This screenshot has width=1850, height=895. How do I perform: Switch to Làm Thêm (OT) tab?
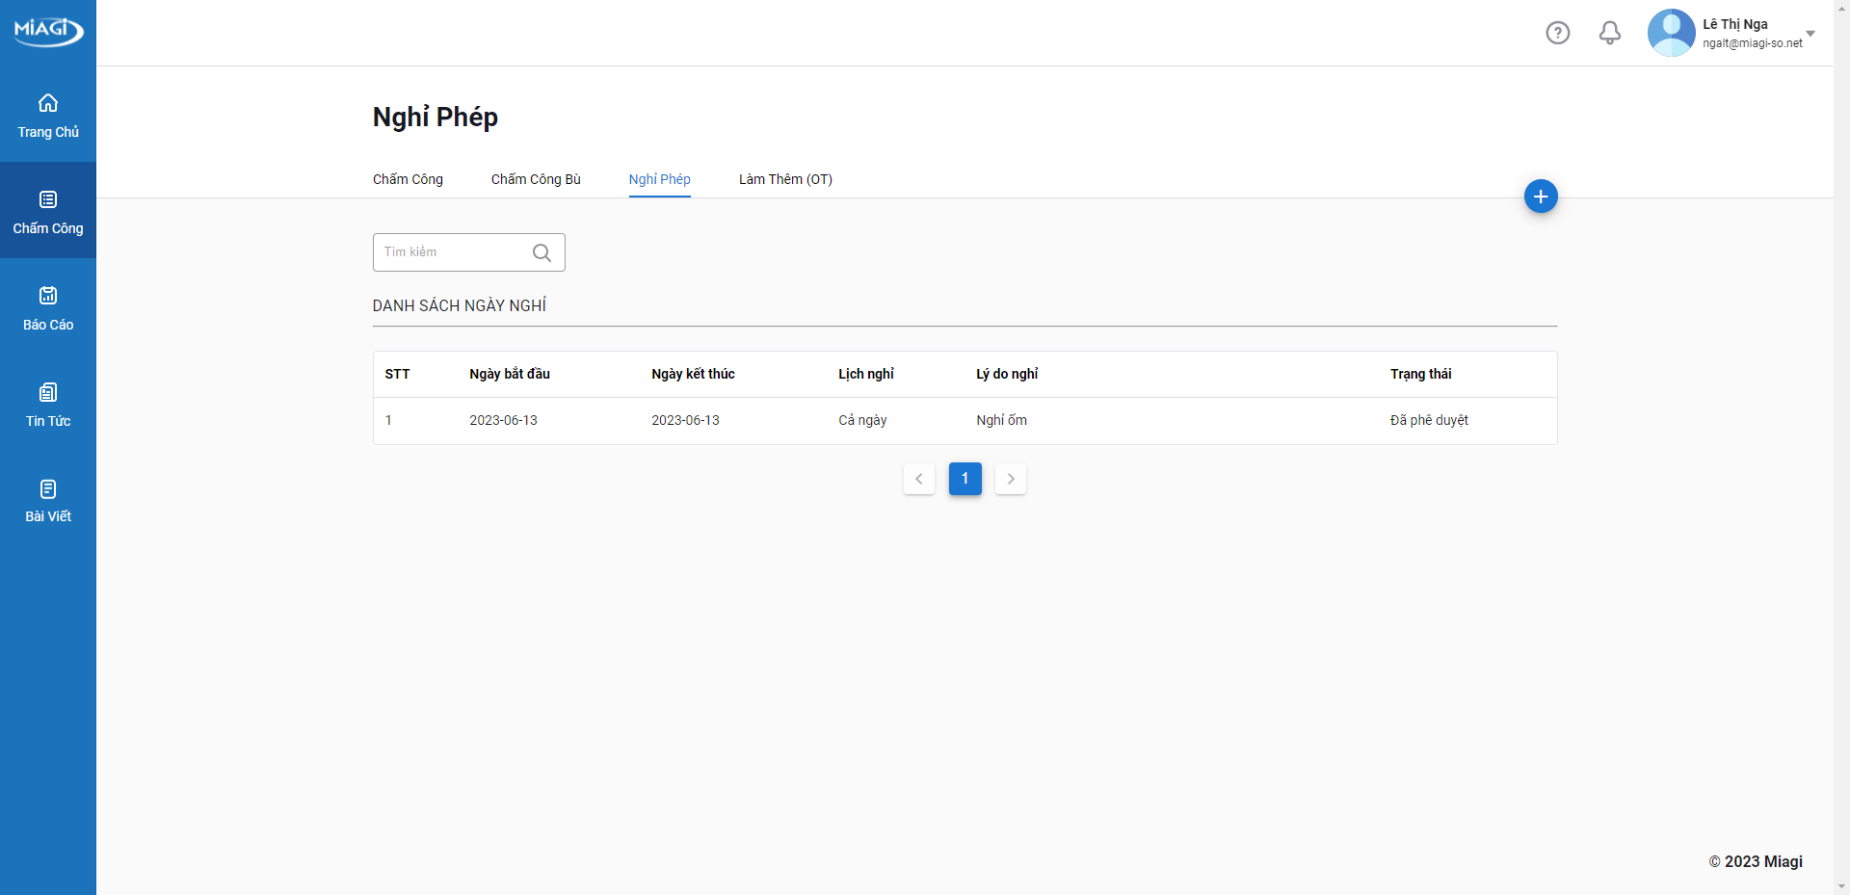[x=785, y=179]
